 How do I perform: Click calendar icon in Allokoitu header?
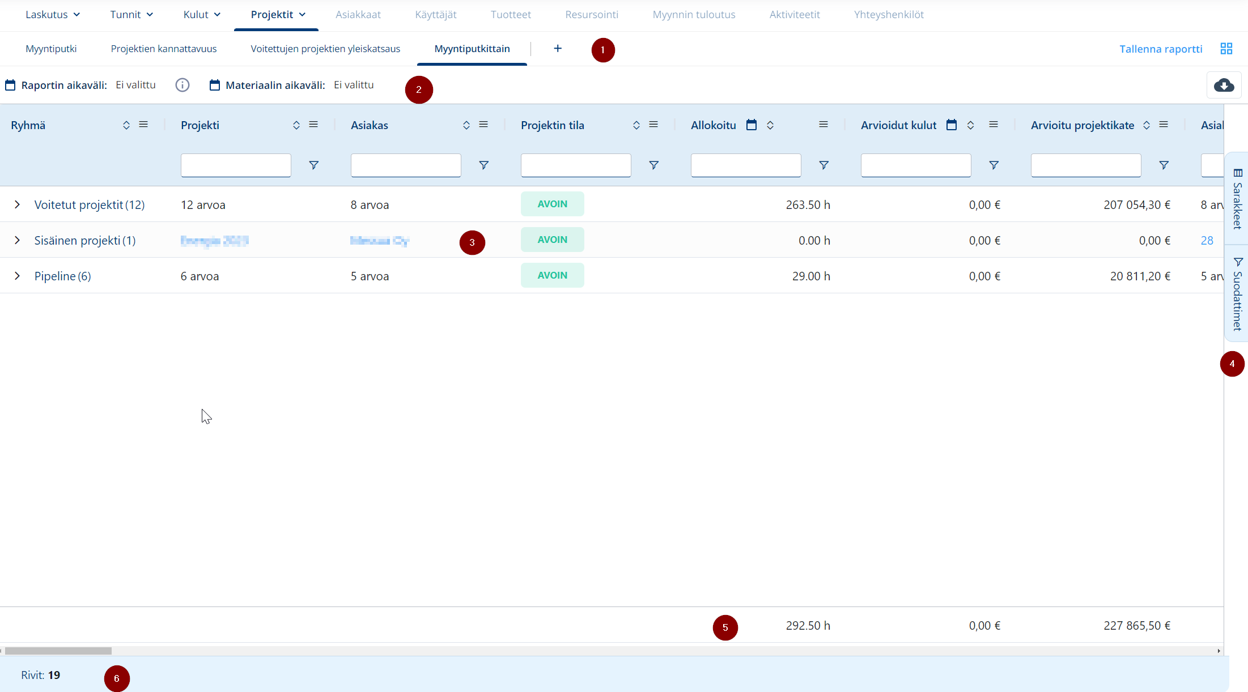pos(752,125)
